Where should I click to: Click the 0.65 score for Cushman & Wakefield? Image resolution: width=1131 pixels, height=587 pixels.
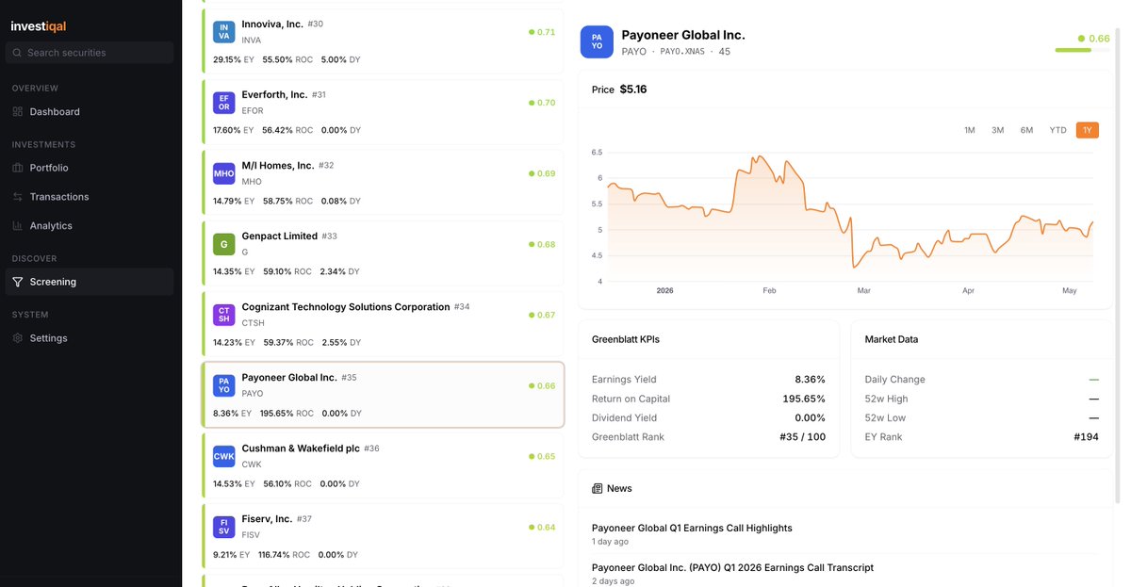[542, 456]
